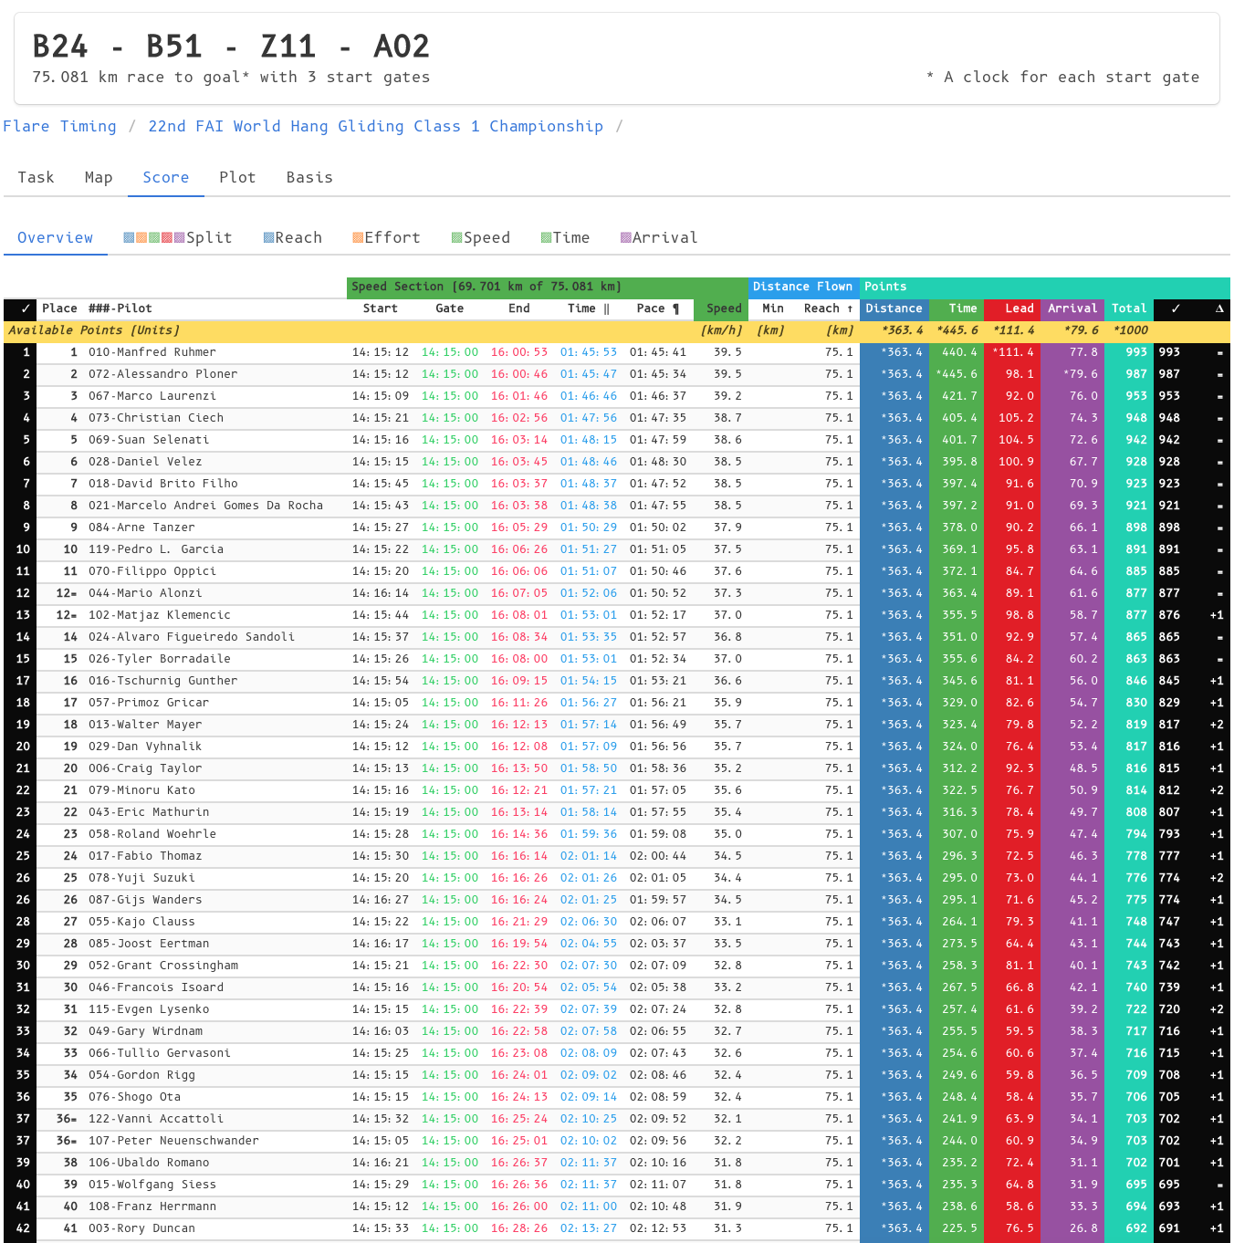Select the Overview sub-tab
1234x1243 pixels.
click(56, 237)
